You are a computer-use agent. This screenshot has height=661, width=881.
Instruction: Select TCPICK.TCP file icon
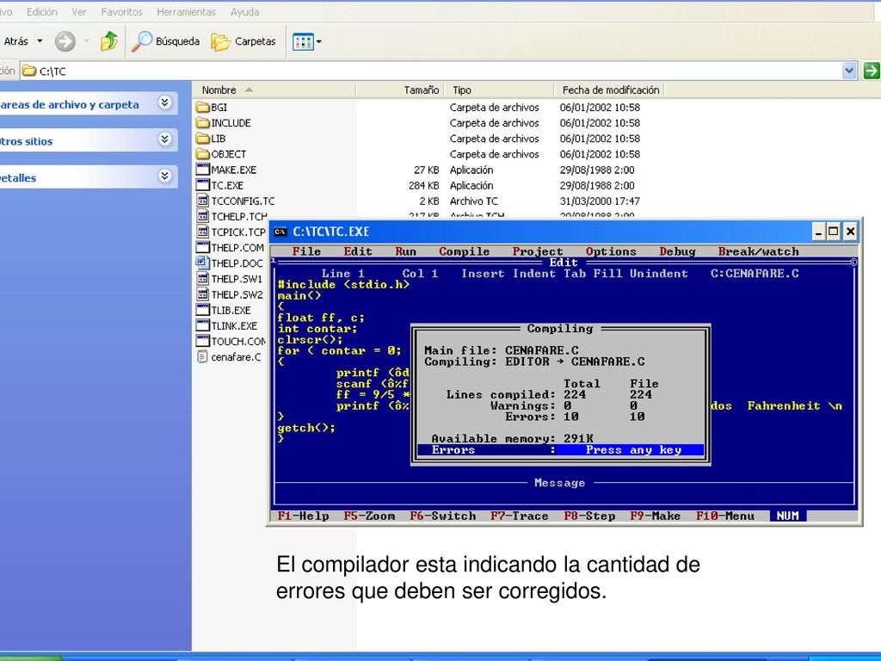pos(203,232)
